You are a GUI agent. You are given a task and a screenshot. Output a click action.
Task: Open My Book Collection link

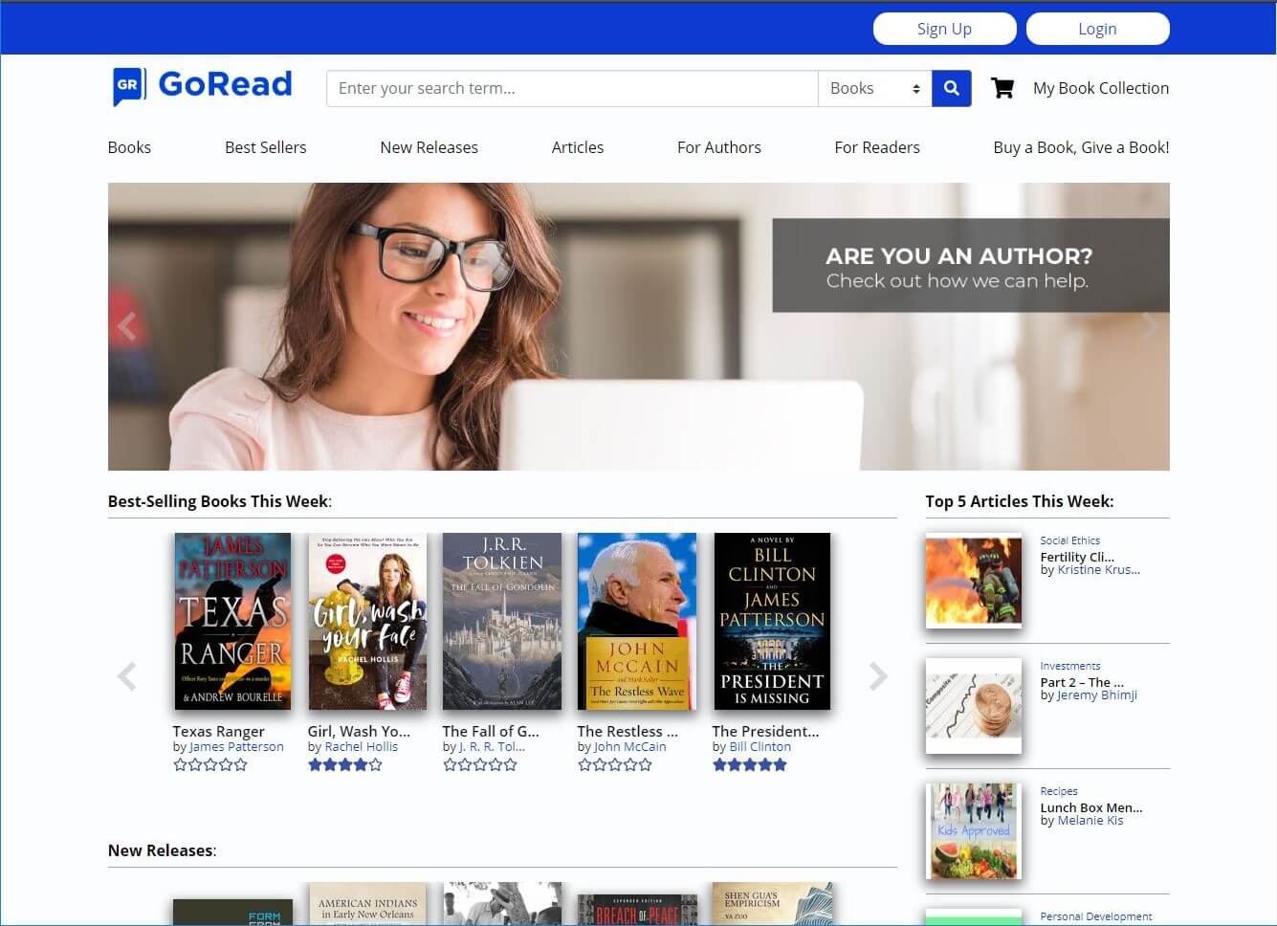tap(1101, 88)
